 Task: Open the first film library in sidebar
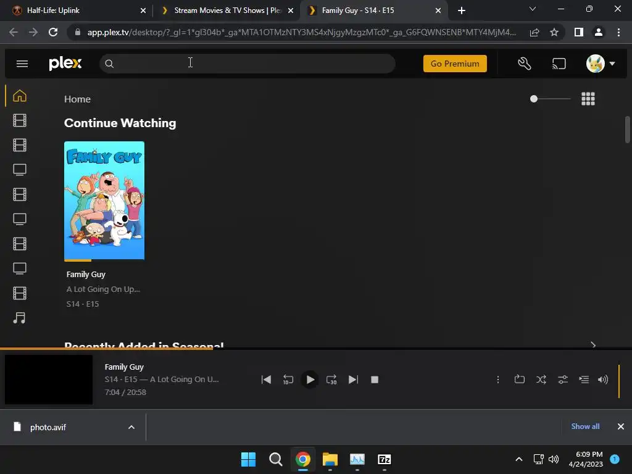pyautogui.click(x=19, y=120)
